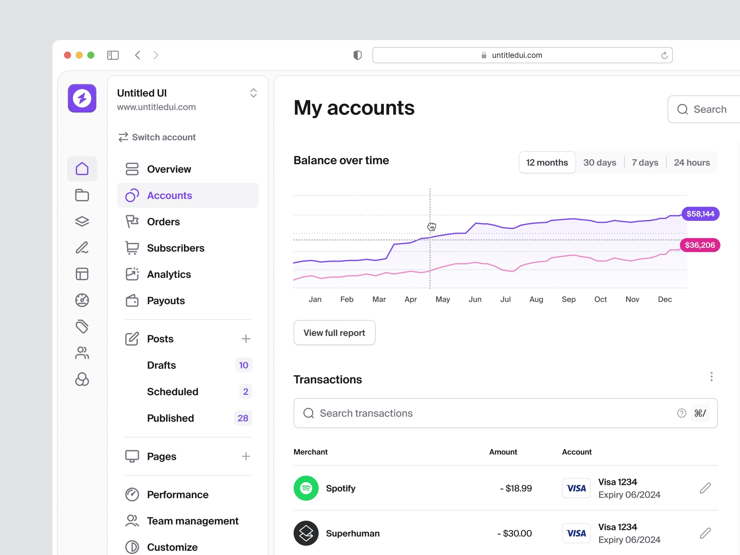Open the folder icon in the icon rail
The image size is (740, 555).
pyautogui.click(x=82, y=195)
